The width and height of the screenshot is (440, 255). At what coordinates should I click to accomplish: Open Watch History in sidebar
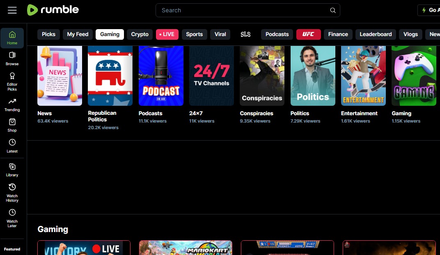pyautogui.click(x=12, y=192)
